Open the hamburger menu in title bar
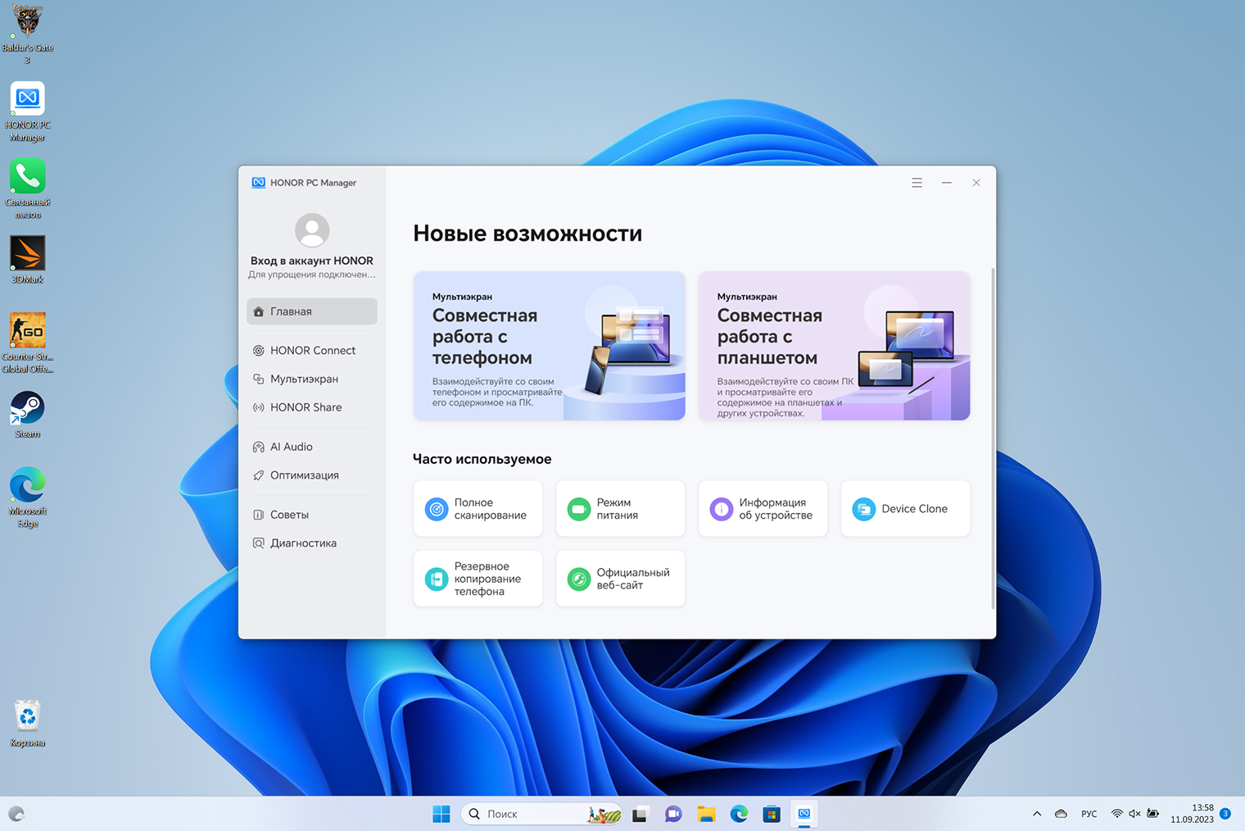This screenshot has width=1245, height=831. pos(917,183)
